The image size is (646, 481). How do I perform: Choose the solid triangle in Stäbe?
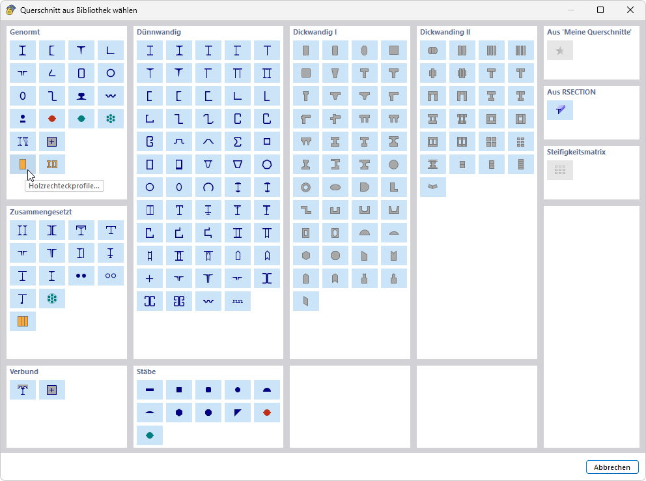[238, 413]
